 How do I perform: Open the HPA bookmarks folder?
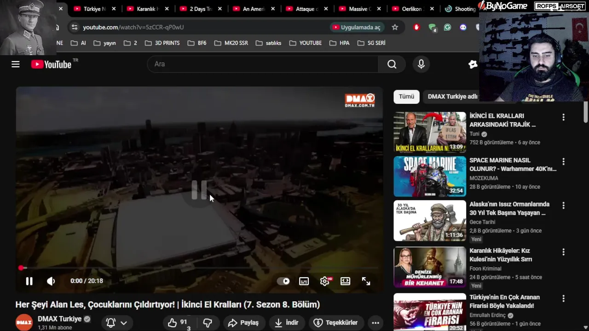[340, 43]
